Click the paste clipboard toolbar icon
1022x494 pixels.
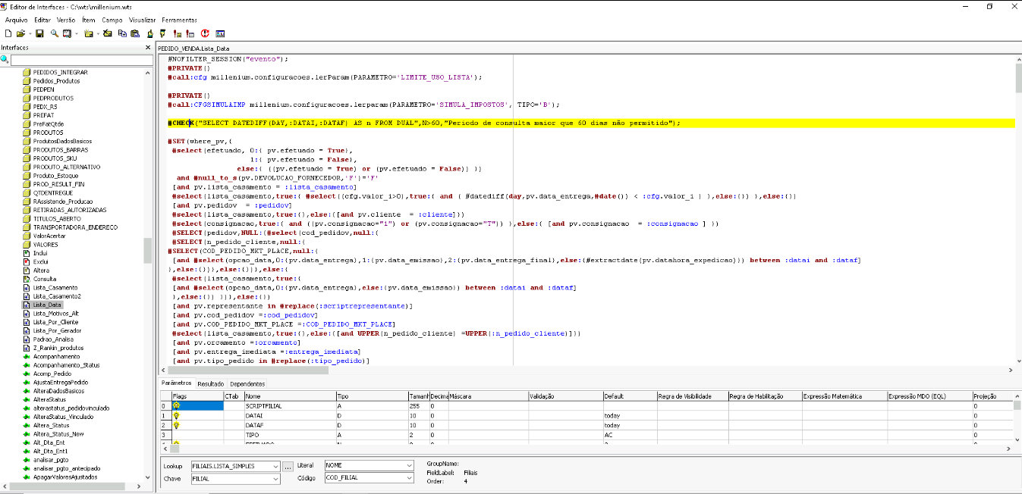pyautogui.click(x=135, y=33)
